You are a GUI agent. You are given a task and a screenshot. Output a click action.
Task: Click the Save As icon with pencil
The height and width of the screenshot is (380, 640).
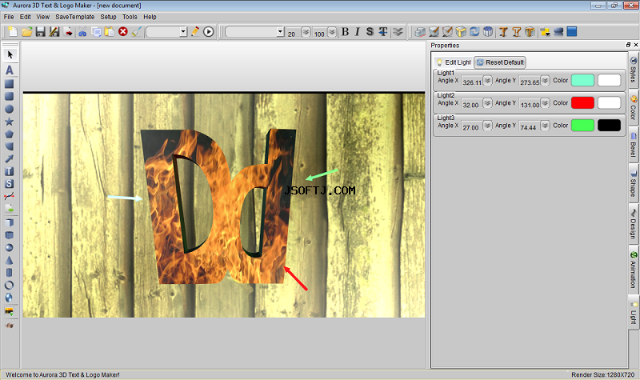click(x=54, y=31)
